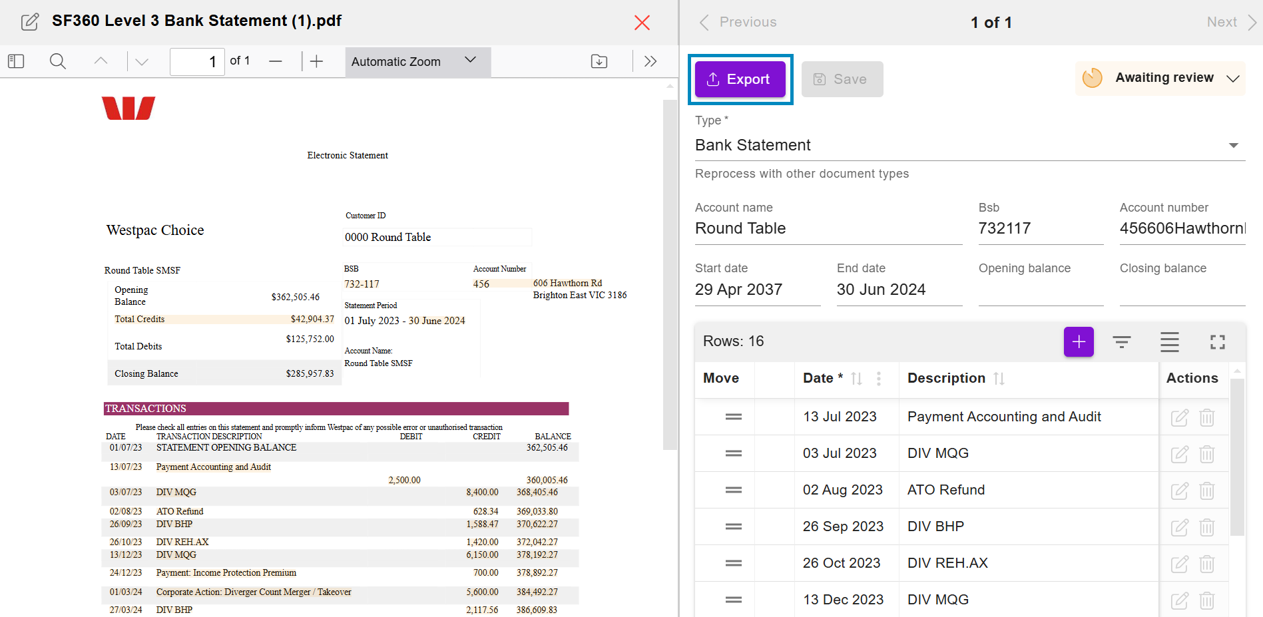1263x617 pixels.
Task: Click '01 July 2023 - 30 June 2024' period text
Action: [405, 321]
